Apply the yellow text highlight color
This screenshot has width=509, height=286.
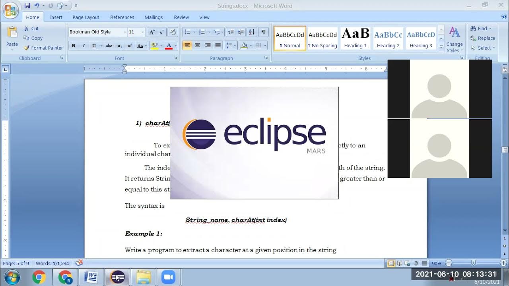pos(154,46)
